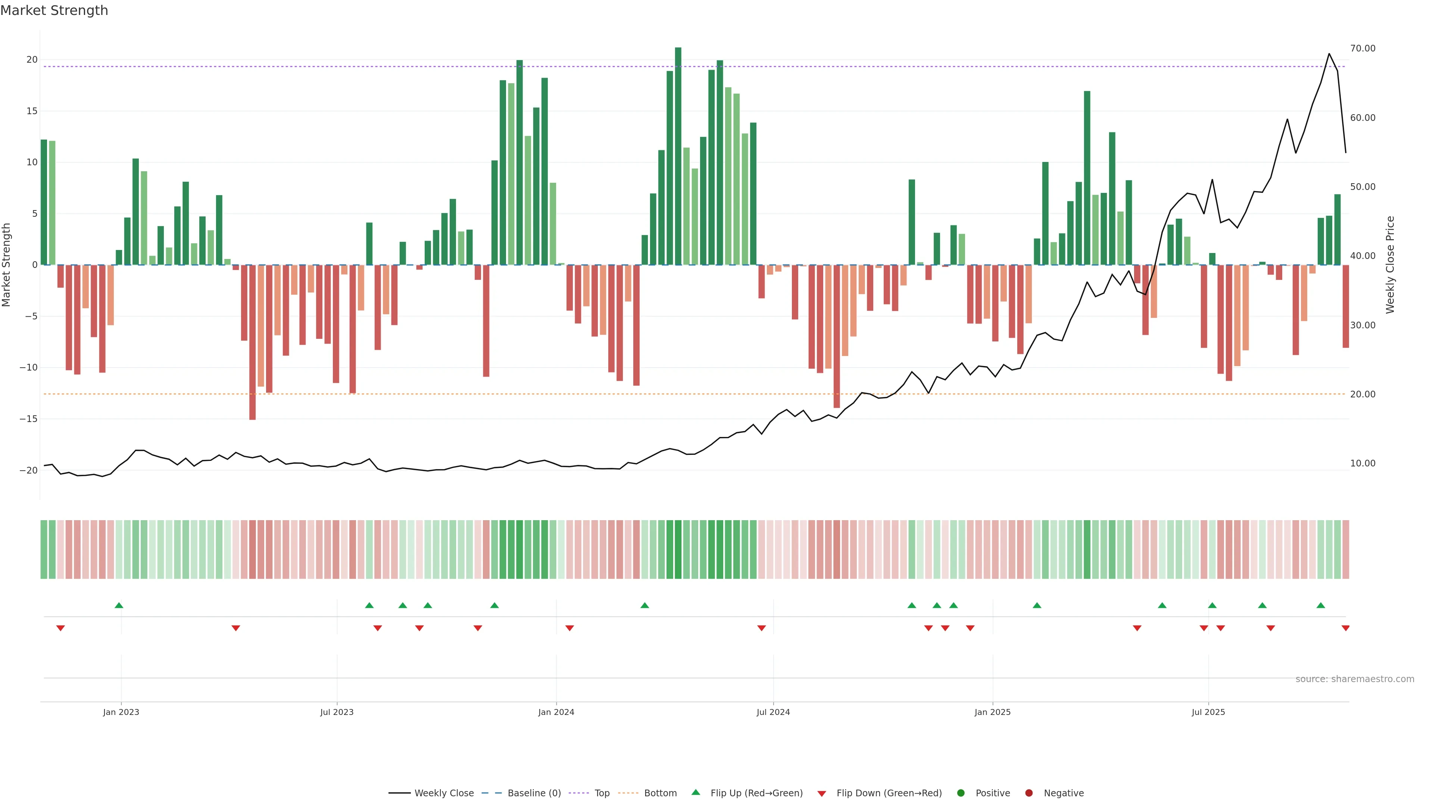Click the Jul 2025 x-axis label
The image size is (1433, 806).
point(1208,712)
